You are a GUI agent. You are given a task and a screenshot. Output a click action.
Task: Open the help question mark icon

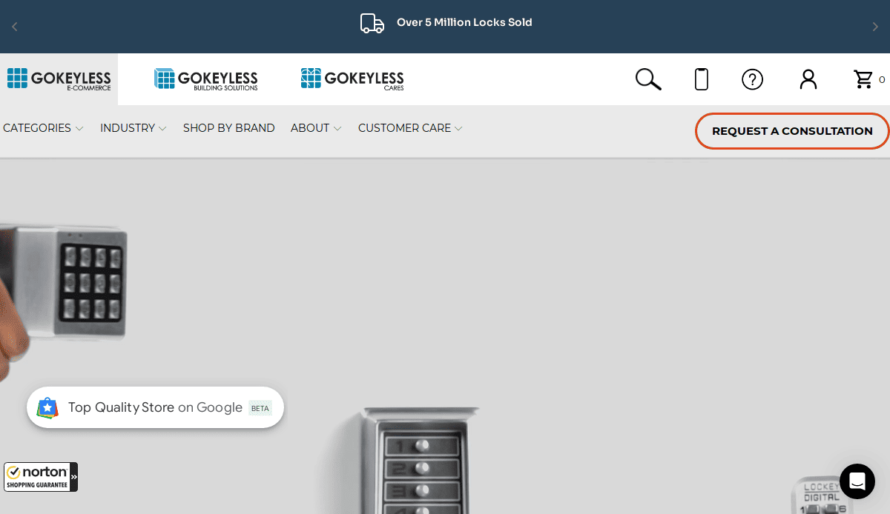click(752, 79)
